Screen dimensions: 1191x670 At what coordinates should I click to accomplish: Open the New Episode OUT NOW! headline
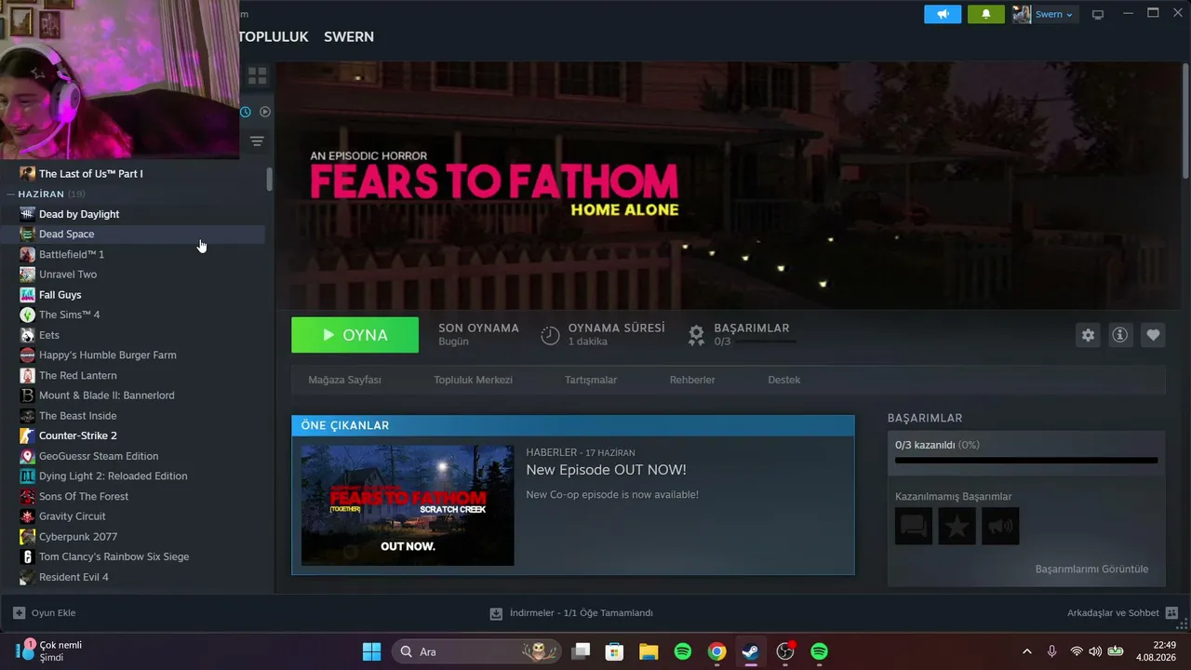click(x=606, y=470)
